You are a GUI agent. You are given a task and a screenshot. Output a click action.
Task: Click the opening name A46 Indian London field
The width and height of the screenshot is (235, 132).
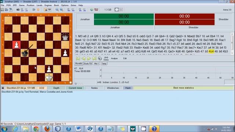160,82
